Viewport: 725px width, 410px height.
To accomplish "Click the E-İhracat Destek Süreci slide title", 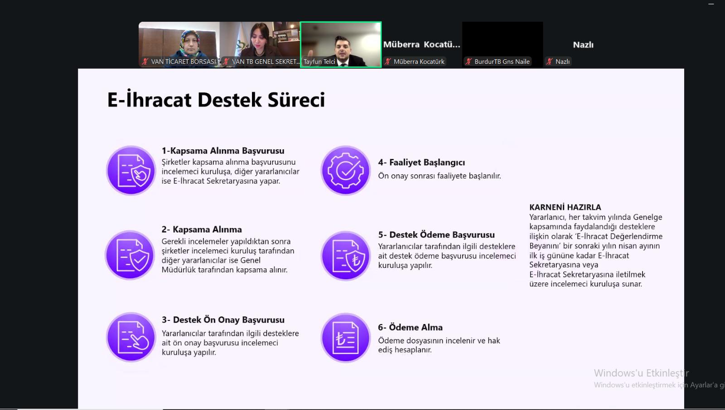I will (216, 100).
